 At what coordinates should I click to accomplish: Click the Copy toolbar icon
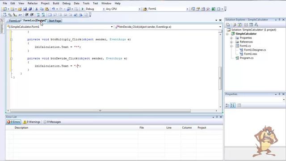(42, 9)
